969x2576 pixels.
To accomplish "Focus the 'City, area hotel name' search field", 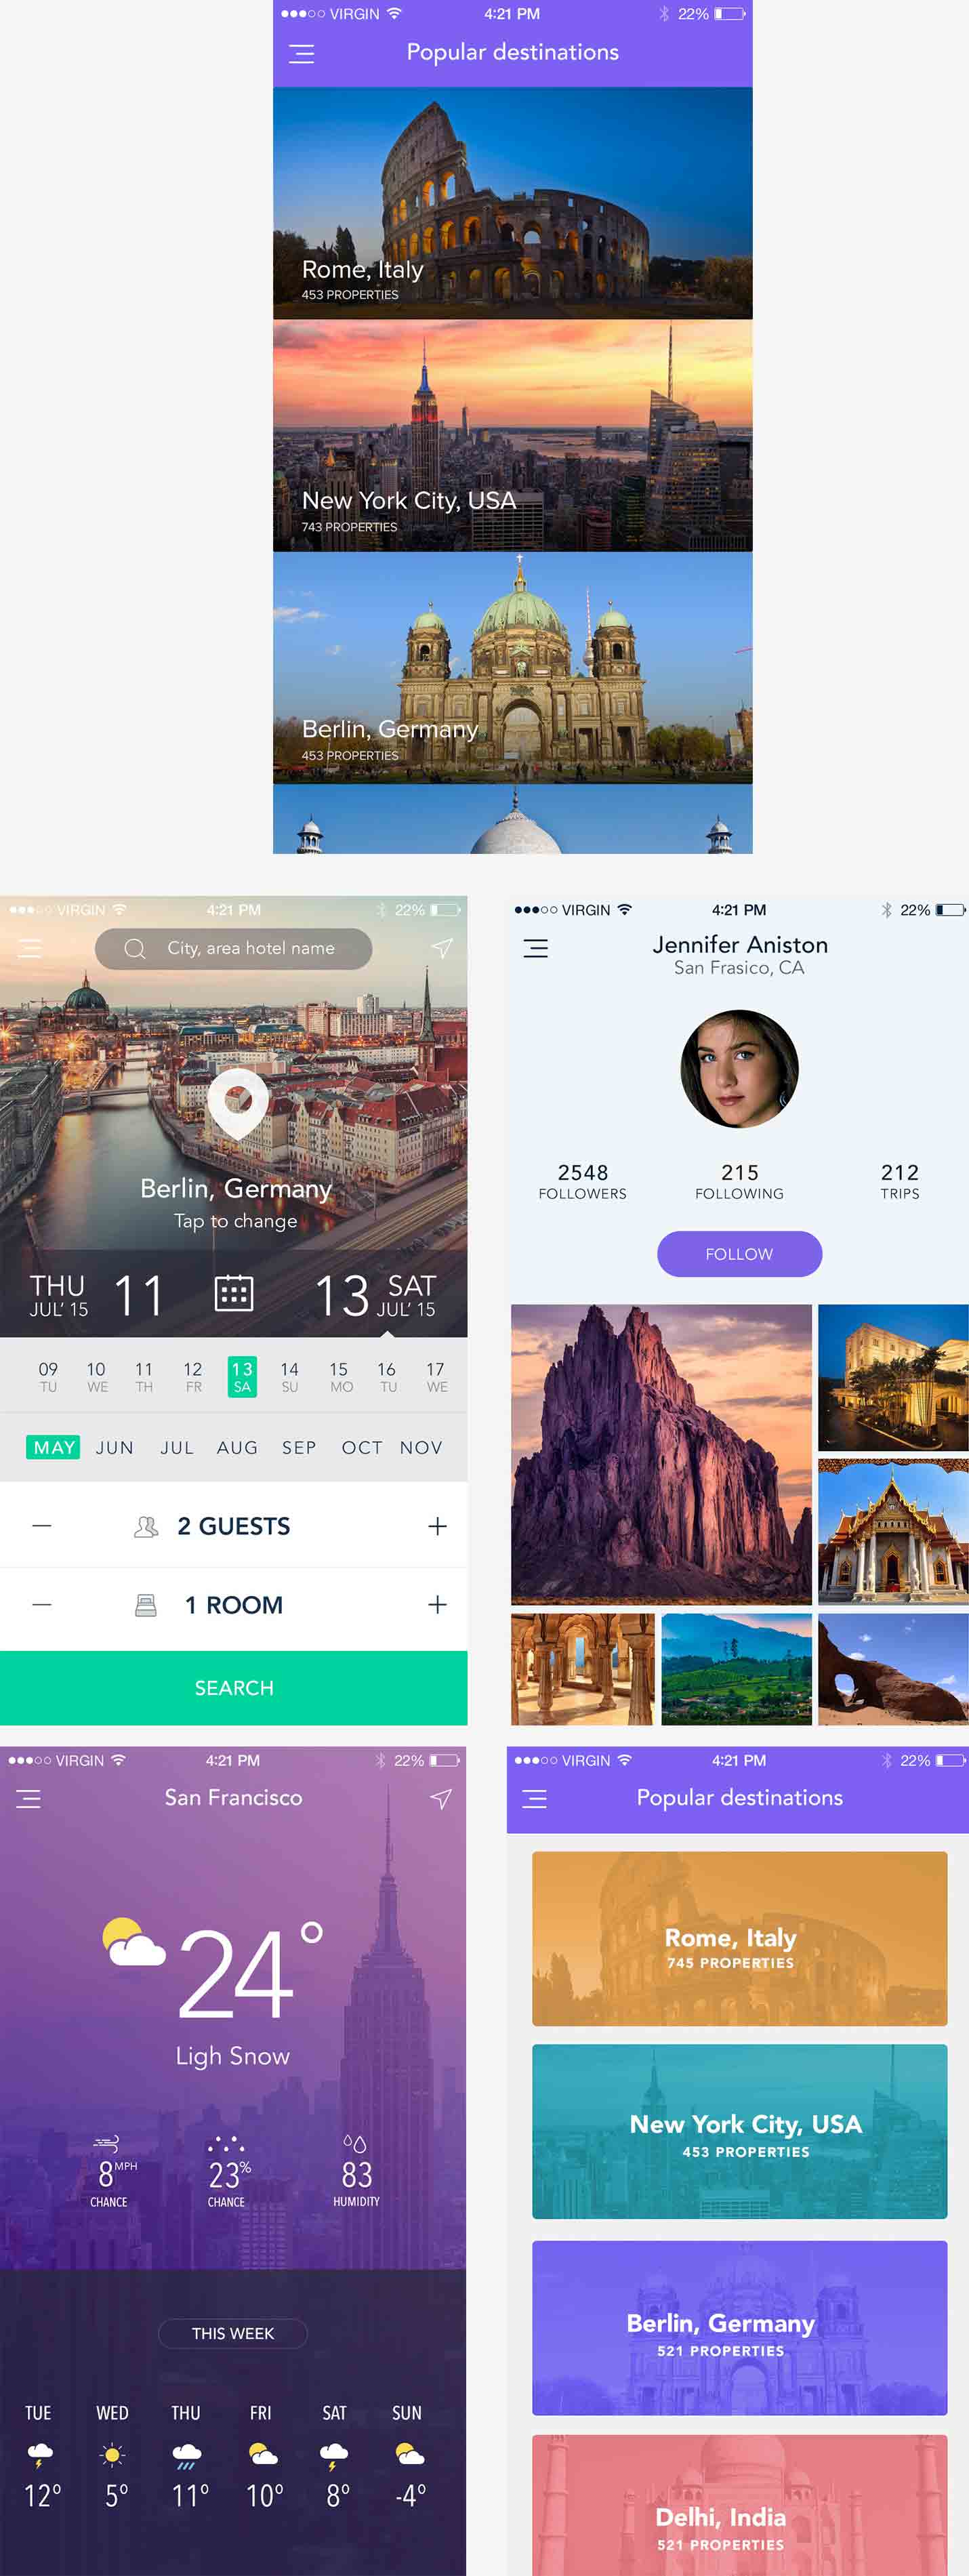I will click(x=233, y=948).
